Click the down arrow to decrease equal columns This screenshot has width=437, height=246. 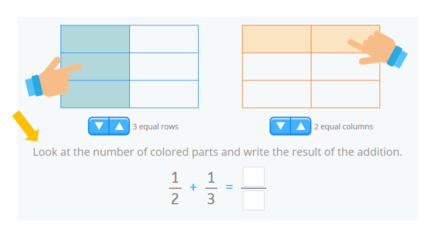tap(281, 126)
